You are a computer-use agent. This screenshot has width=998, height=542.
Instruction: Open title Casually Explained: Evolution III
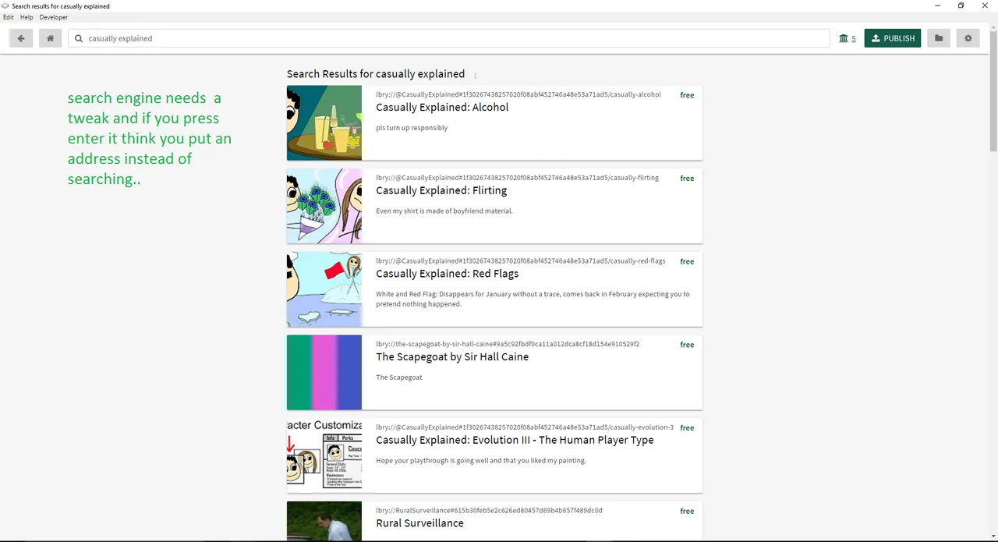(515, 440)
